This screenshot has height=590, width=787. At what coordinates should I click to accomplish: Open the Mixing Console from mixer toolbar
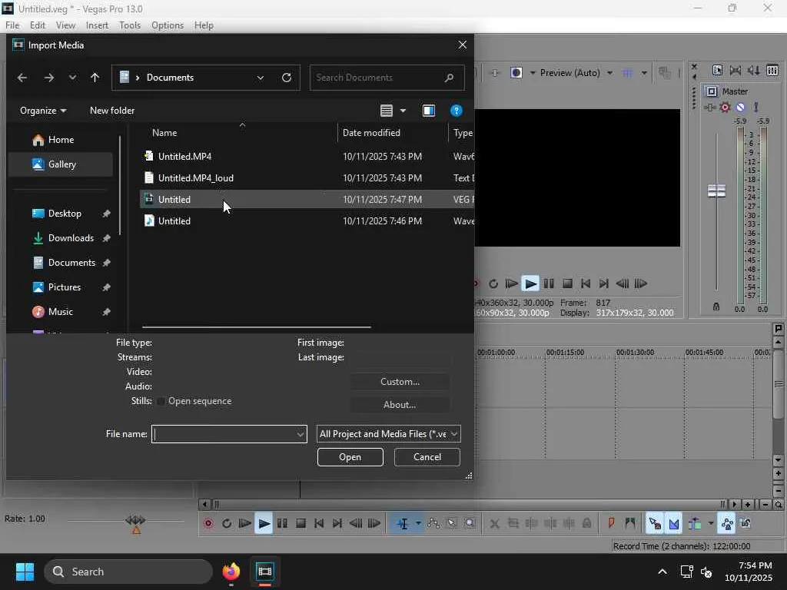(x=772, y=70)
